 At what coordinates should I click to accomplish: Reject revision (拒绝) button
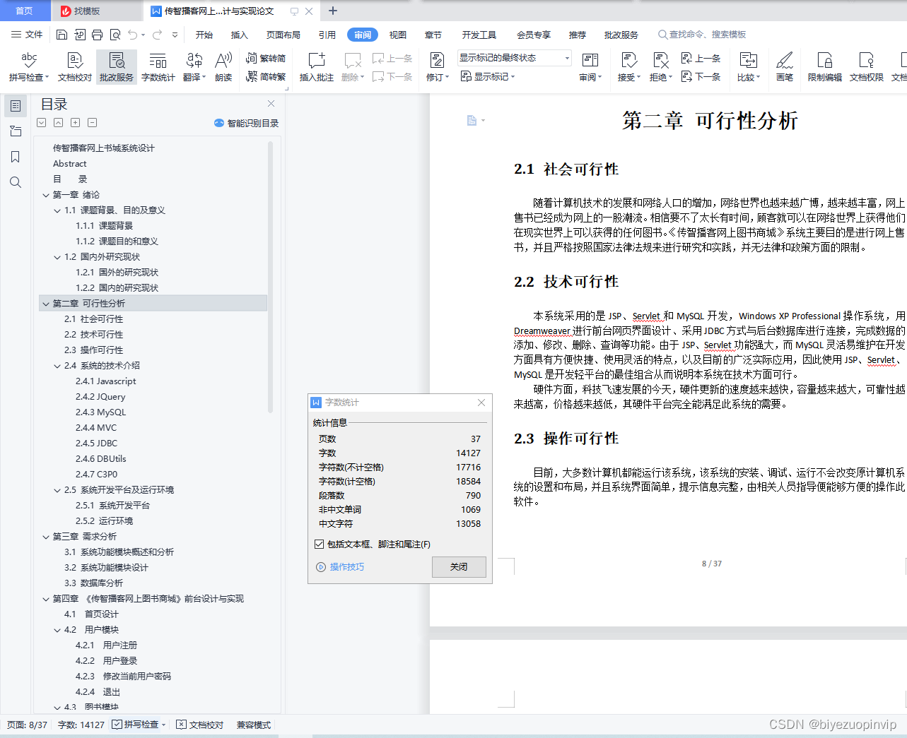pyautogui.click(x=660, y=67)
